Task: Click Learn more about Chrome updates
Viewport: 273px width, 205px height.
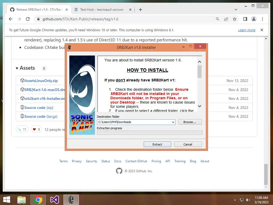Action: click(247, 30)
